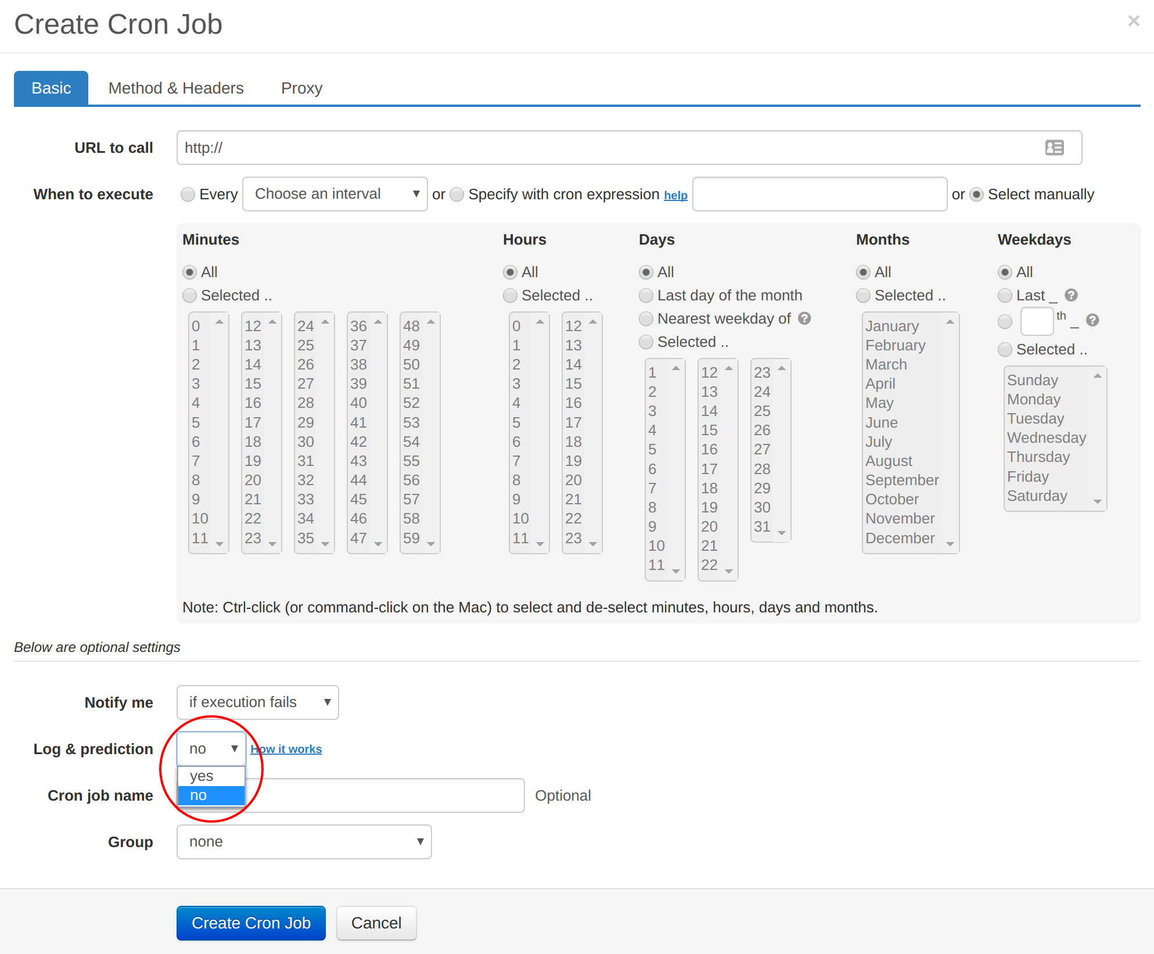Image resolution: width=1154 pixels, height=954 pixels.
Task: Choose Nearest weekday of radio button
Action: pos(646,318)
